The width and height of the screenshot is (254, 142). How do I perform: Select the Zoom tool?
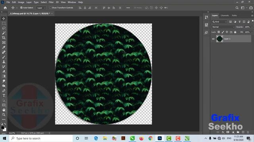tap(4, 115)
